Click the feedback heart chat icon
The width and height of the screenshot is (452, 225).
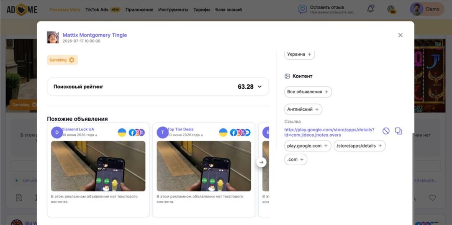(303, 10)
